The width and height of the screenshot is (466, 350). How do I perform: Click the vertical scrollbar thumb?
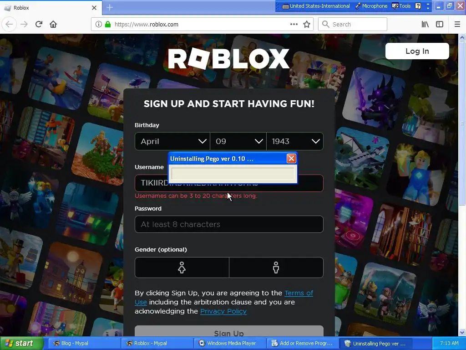click(x=462, y=123)
